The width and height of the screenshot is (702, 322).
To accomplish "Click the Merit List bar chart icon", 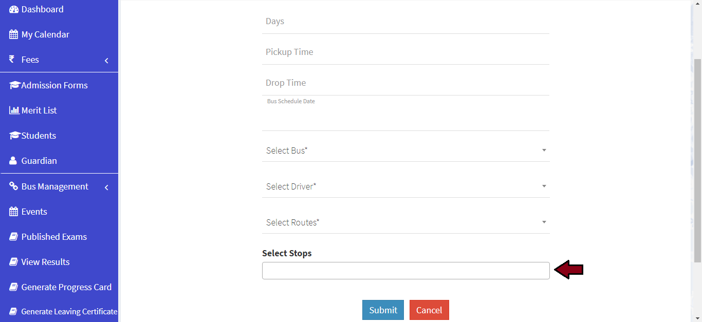I will pyautogui.click(x=14, y=110).
